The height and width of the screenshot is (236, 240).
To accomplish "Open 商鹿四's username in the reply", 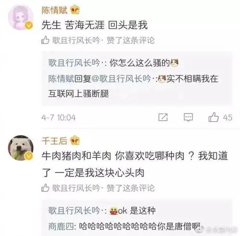I will pos(61,226).
